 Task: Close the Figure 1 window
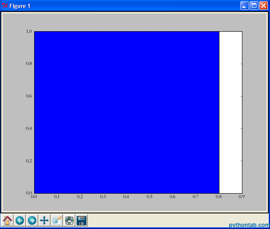[x=263, y=6]
